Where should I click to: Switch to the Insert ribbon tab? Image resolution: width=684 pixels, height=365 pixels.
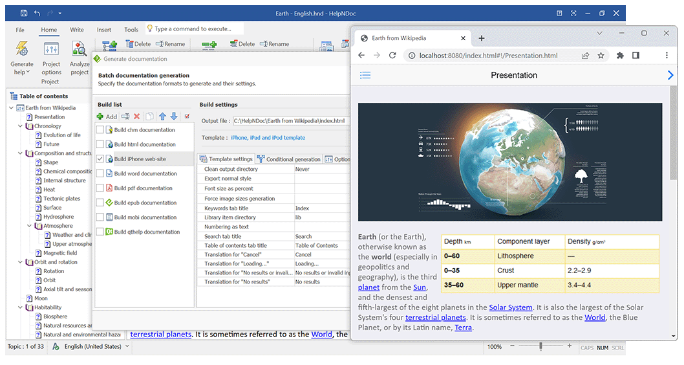click(x=104, y=30)
